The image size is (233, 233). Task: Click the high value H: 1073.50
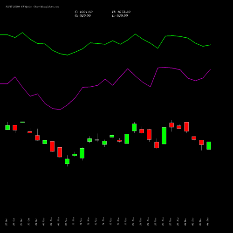121,12
